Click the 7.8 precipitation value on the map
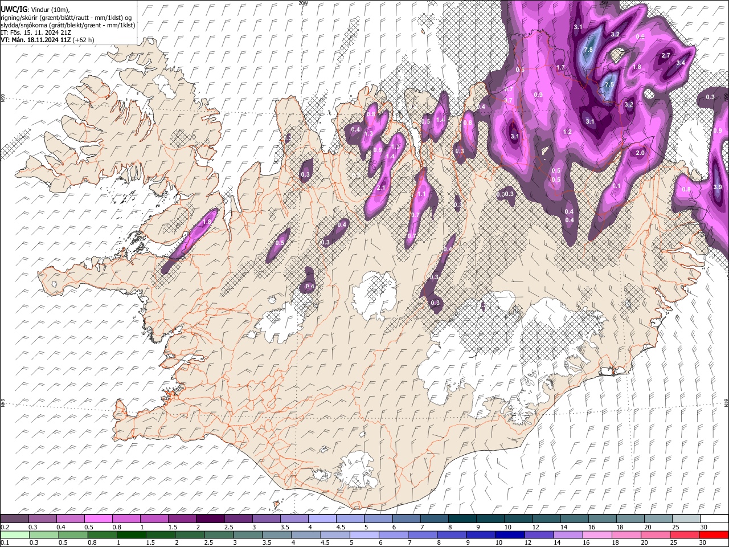 (589, 50)
